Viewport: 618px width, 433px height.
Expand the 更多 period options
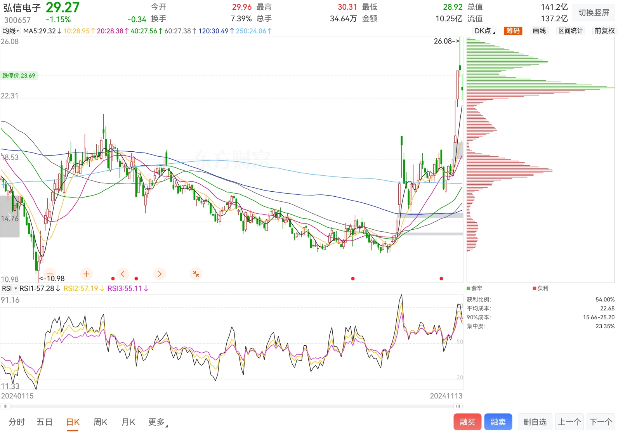point(158,422)
